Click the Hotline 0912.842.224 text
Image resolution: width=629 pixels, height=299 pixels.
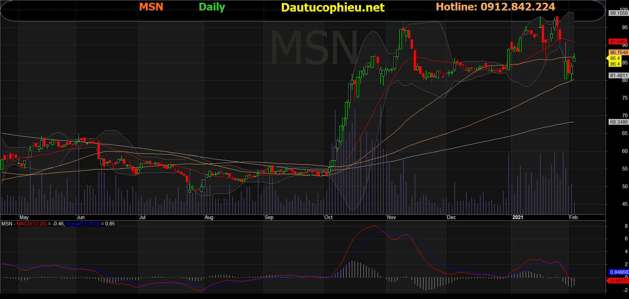496,7
